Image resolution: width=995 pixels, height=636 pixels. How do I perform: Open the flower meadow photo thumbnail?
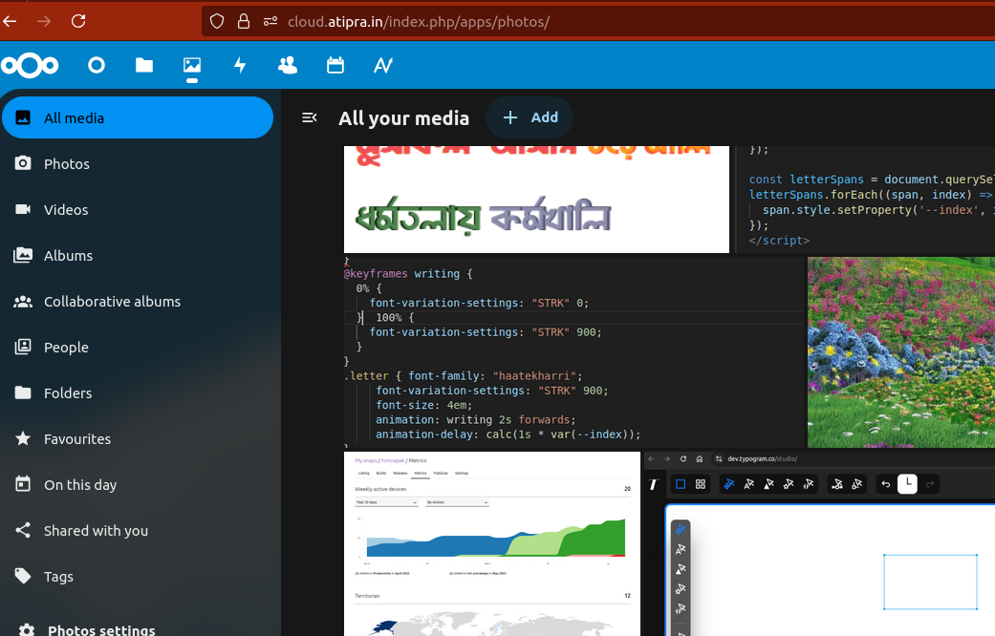(901, 352)
